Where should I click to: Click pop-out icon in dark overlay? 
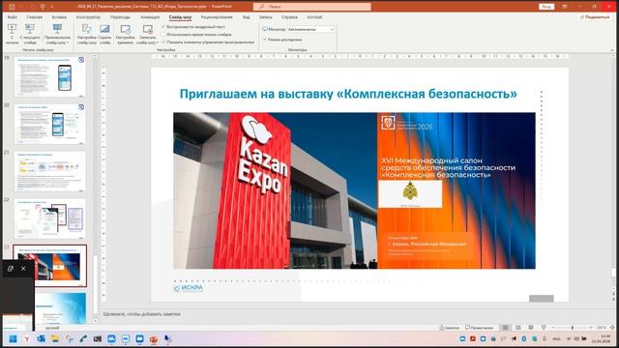[x=11, y=269]
